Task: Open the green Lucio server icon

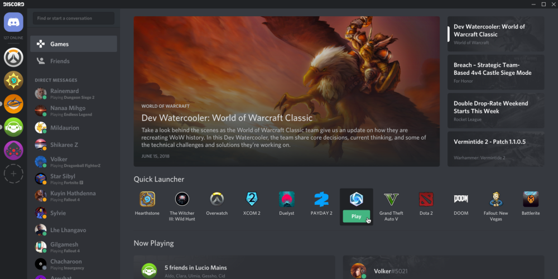Action: click(x=13, y=127)
